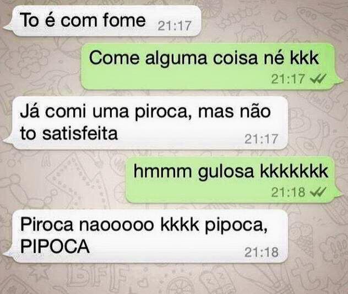Click the word 'fome' in top message

coord(124,20)
